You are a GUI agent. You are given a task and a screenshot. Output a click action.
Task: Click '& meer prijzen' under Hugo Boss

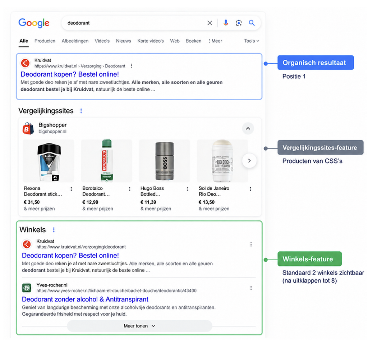click(156, 209)
